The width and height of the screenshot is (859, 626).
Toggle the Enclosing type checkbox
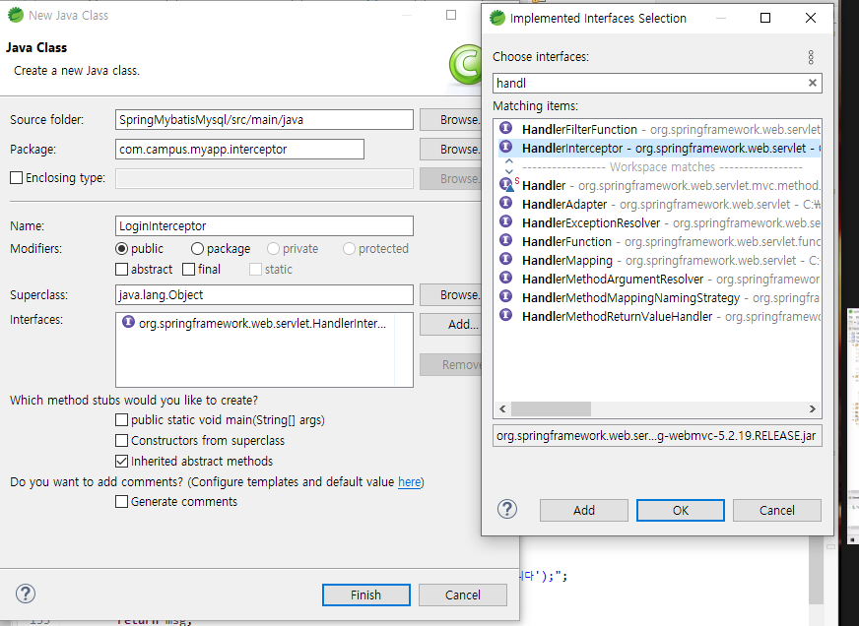pyautogui.click(x=17, y=178)
